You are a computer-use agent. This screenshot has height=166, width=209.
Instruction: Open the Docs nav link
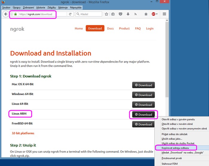tap(110, 29)
